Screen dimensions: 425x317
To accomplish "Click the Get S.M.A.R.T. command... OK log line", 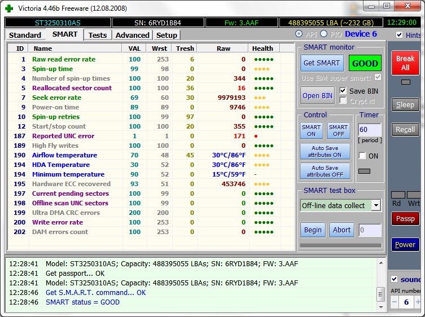I will point(96,293).
